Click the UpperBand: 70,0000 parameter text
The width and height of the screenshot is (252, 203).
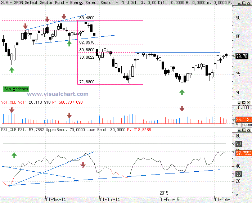[x=65, y=130]
